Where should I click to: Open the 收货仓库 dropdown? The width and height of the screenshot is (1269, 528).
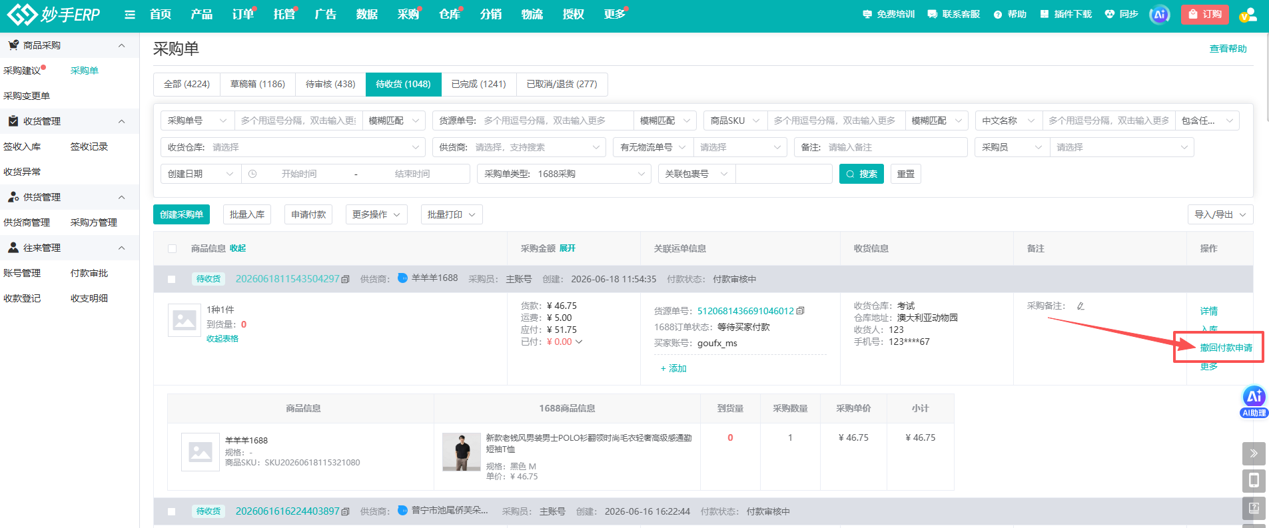click(x=292, y=147)
